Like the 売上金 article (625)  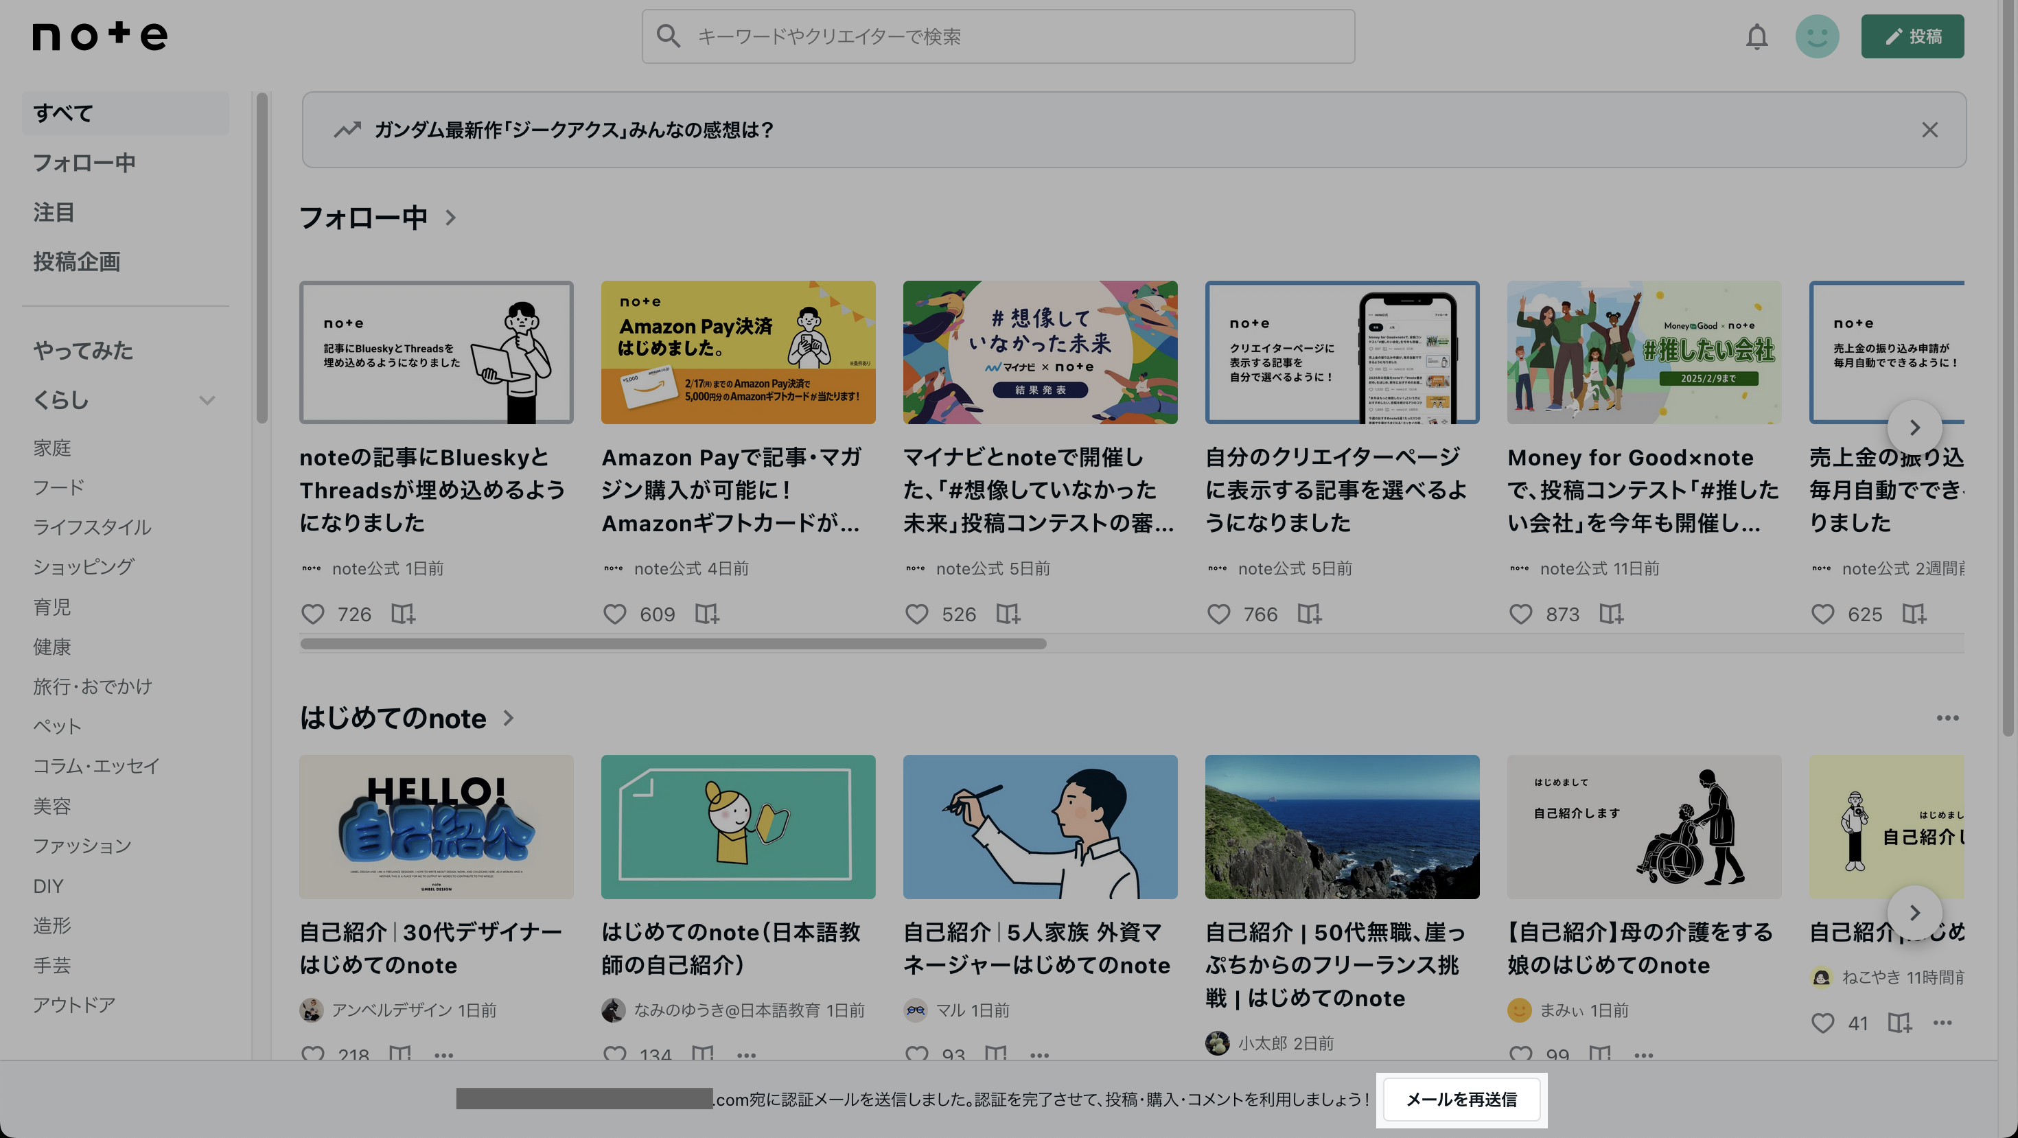click(x=1823, y=614)
